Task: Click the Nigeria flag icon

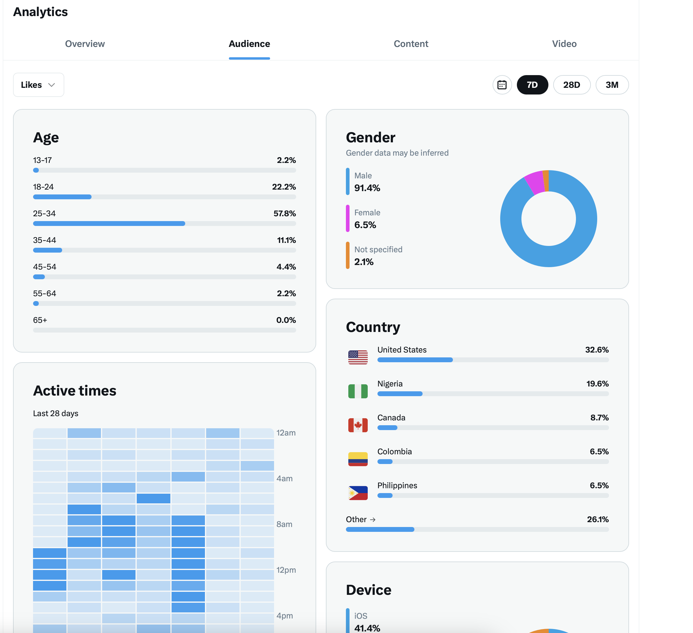Action: point(358,391)
